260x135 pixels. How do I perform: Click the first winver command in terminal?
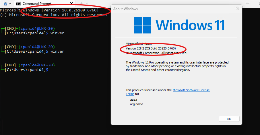[x=57, y=33]
